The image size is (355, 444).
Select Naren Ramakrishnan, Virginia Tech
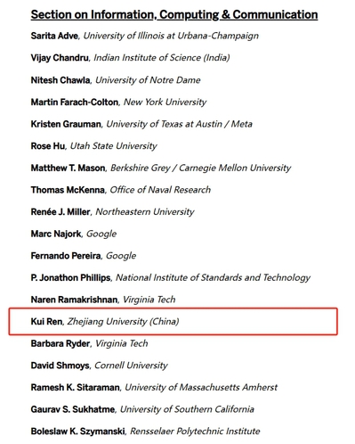[x=103, y=300]
